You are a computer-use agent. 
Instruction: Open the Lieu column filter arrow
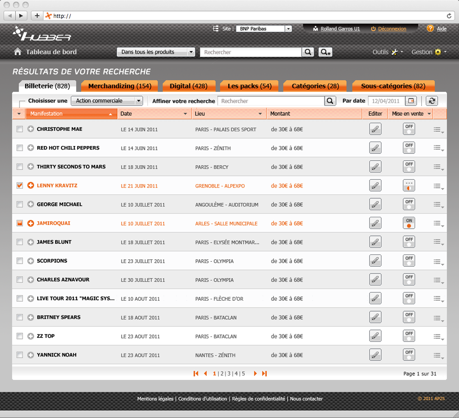(260, 114)
